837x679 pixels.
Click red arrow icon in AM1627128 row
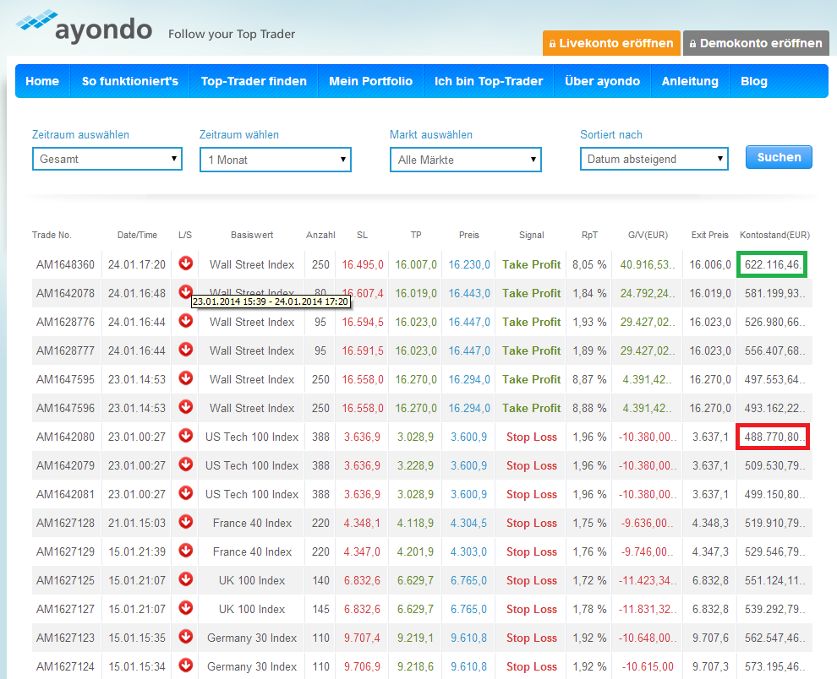coord(186,523)
